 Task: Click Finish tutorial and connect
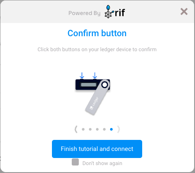coord(97,149)
